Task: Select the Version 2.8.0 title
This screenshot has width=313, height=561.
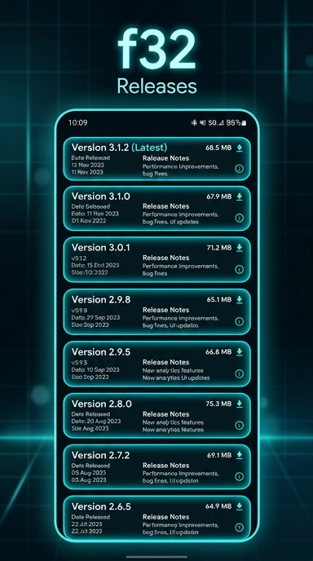Action: 102,404
